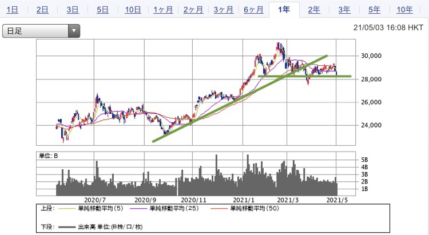429x235 pixels.
Task: Click the 上段: legend row label
Action: point(47,209)
